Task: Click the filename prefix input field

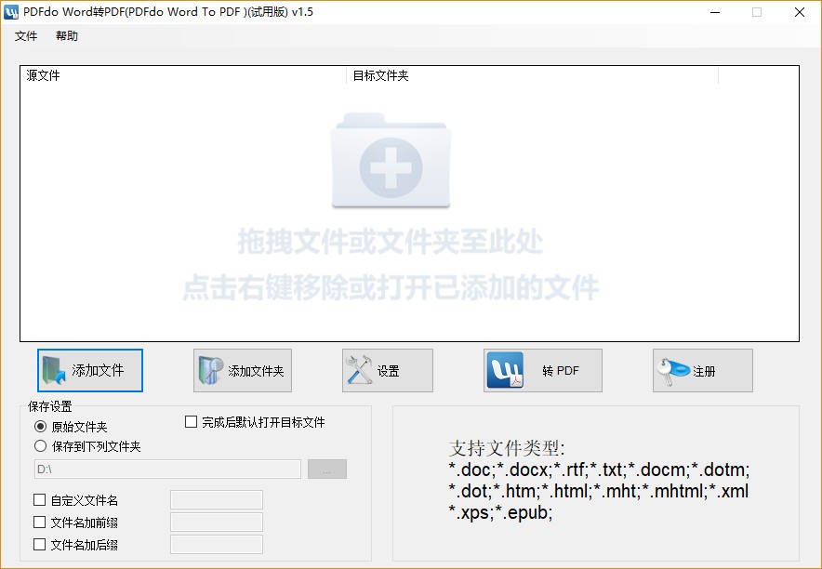Action: 217,522
